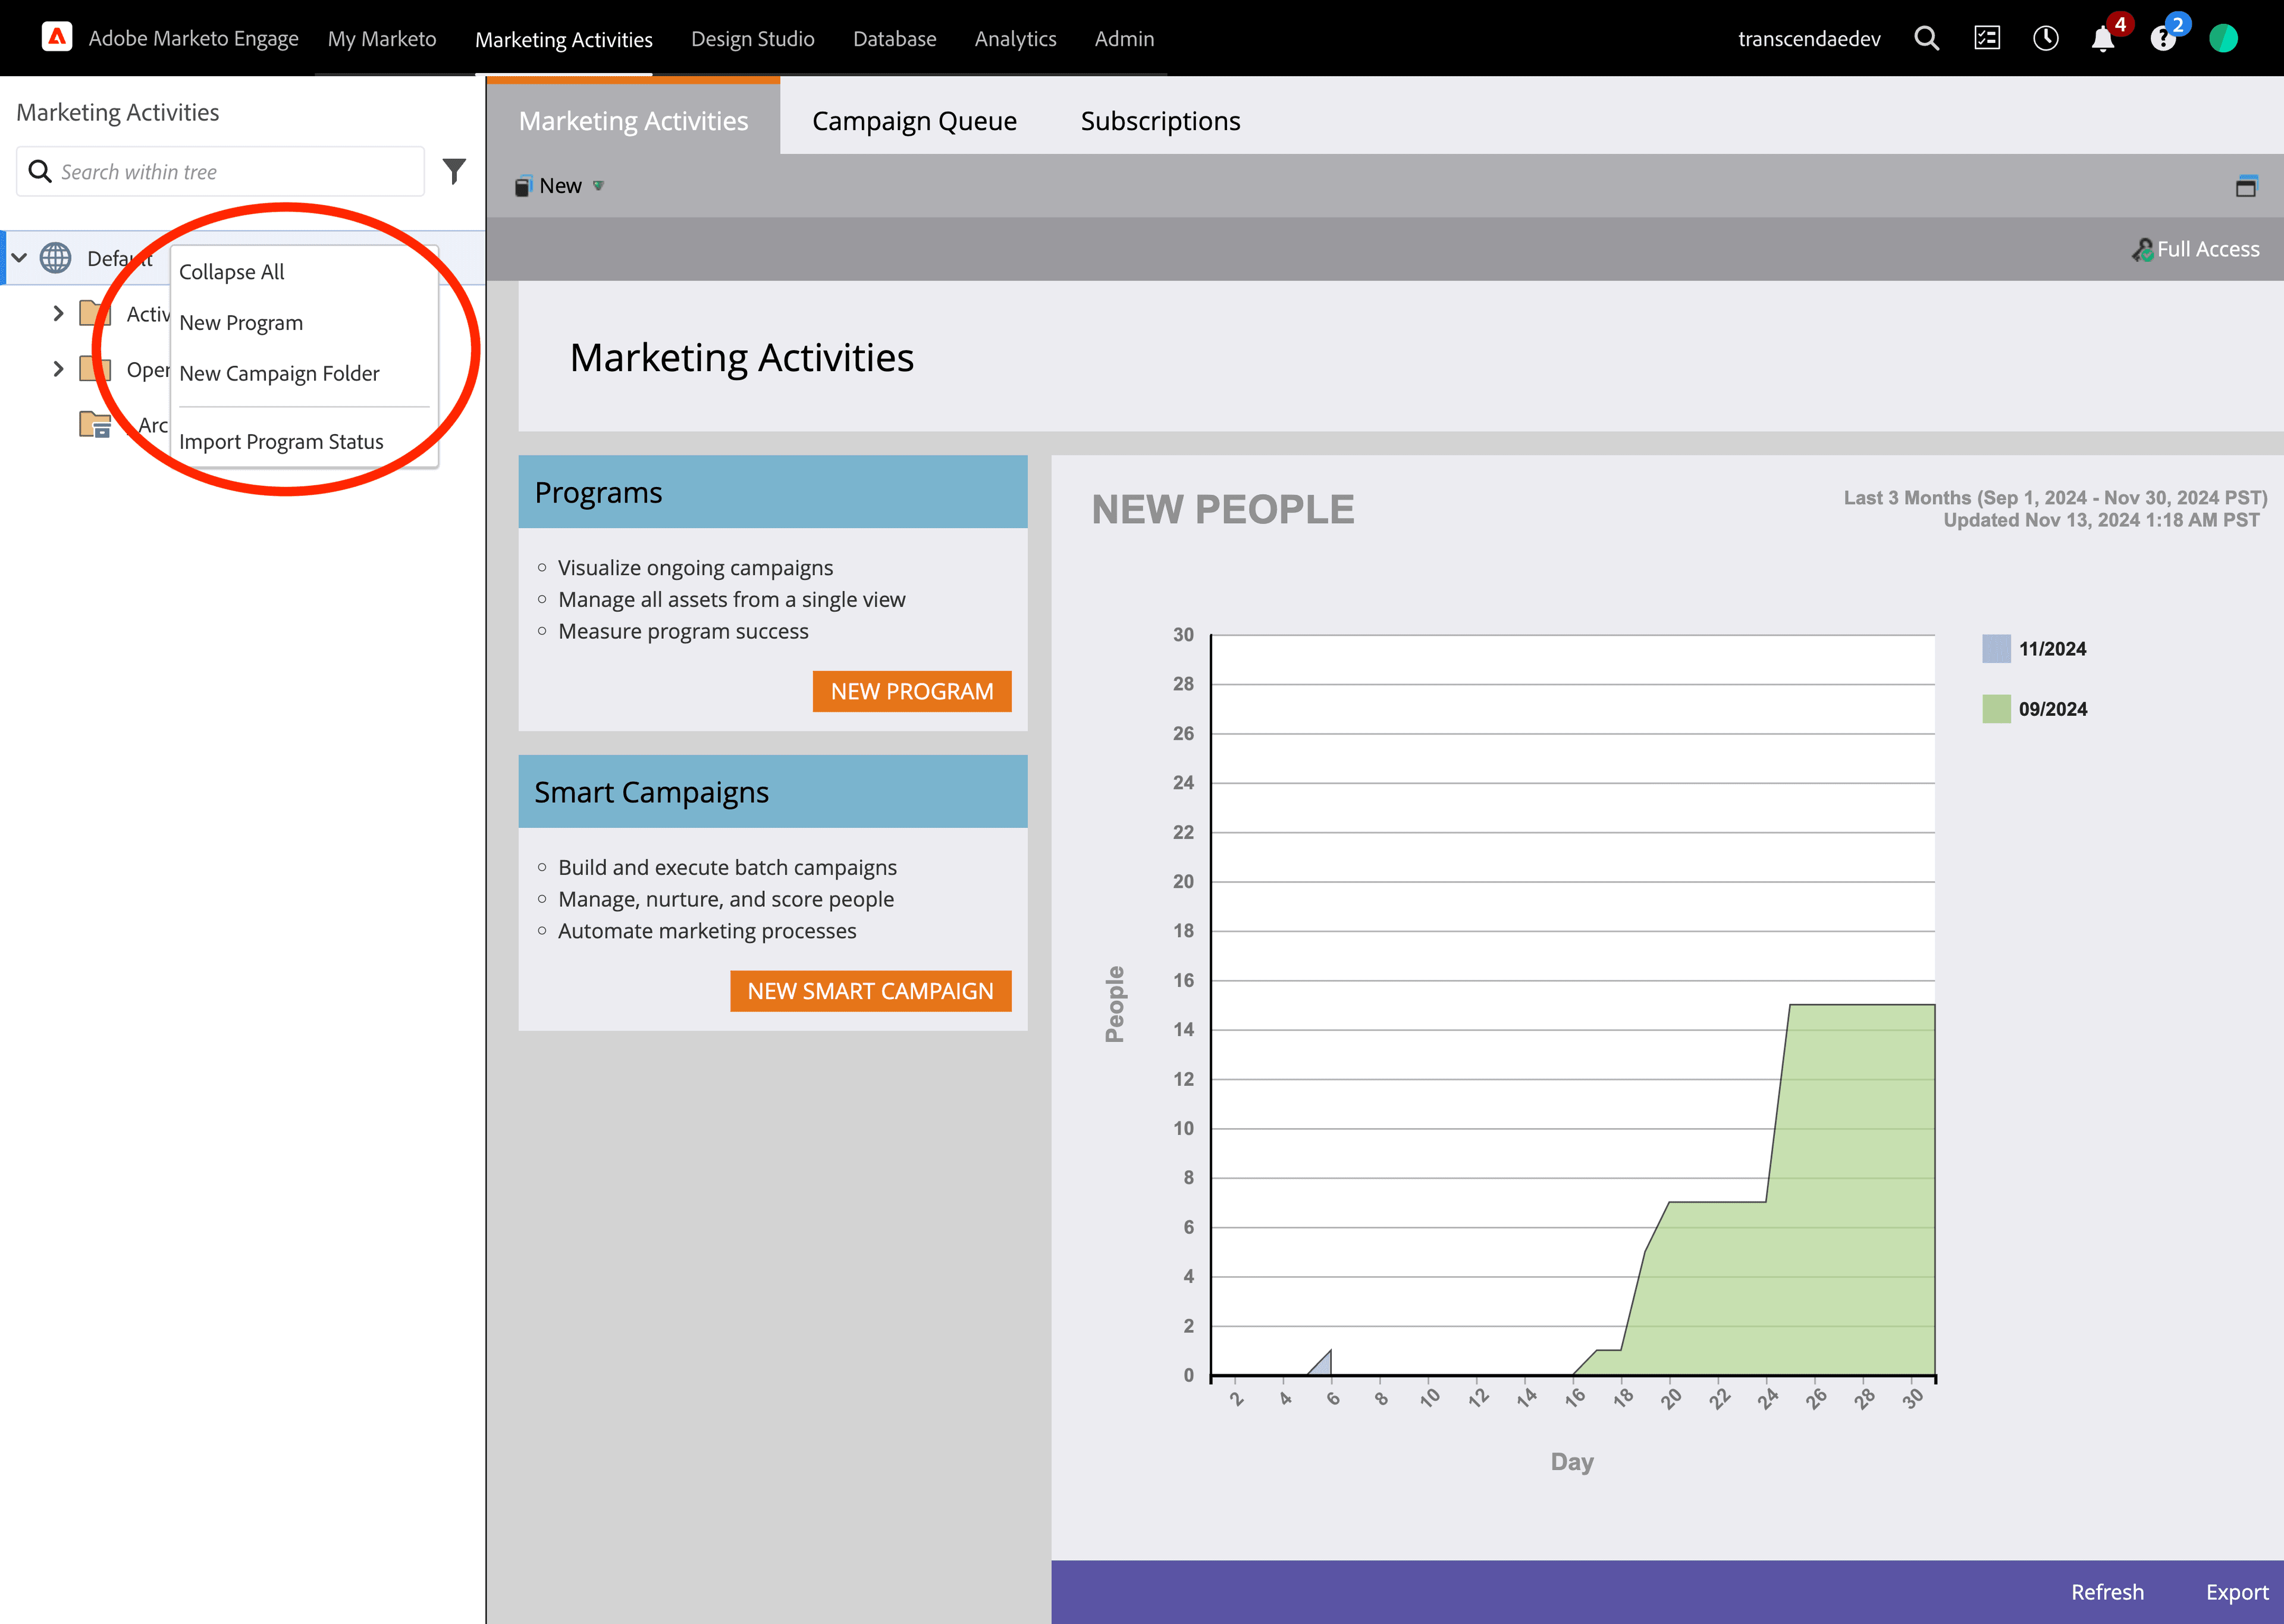Click the restore window icon in toolbar
The width and height of the screenshot is (2284, 1624).
(2246, 186)
